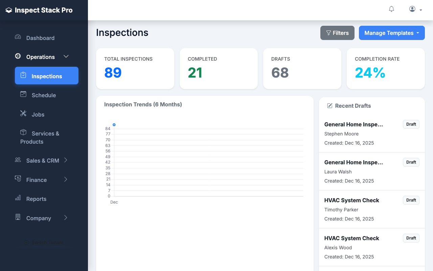Click the data point on the trends chart

tap(114, 125)
